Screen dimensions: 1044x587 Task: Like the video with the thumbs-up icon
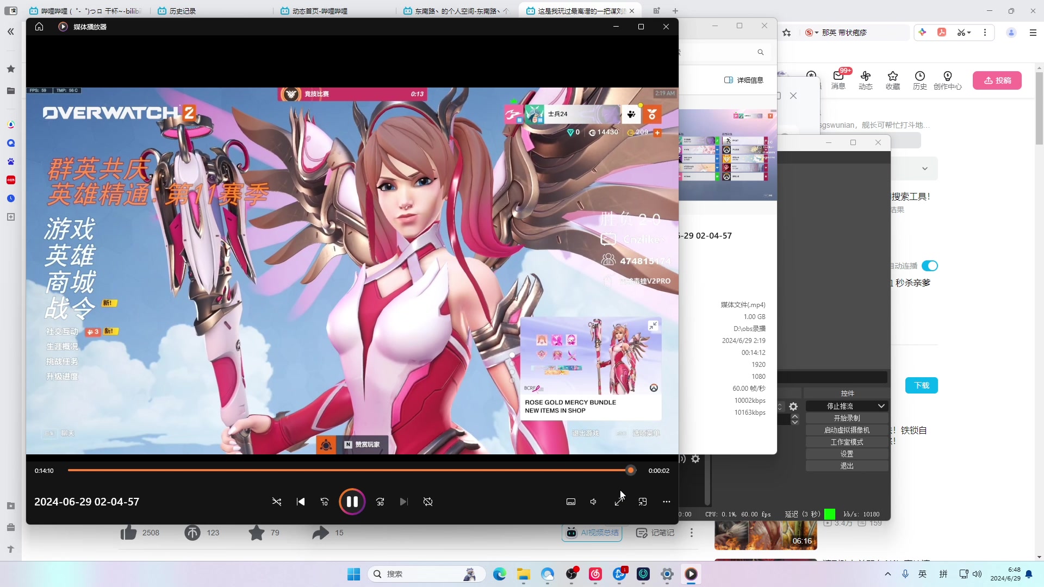tap(128, 533)
